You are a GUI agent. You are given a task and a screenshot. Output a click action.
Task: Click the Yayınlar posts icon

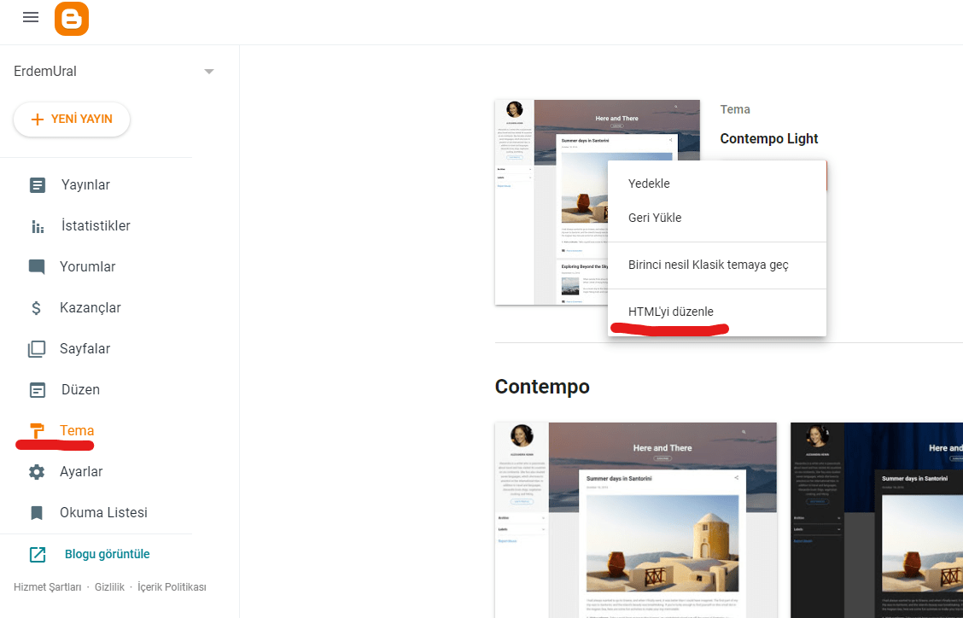coord(38,185)
